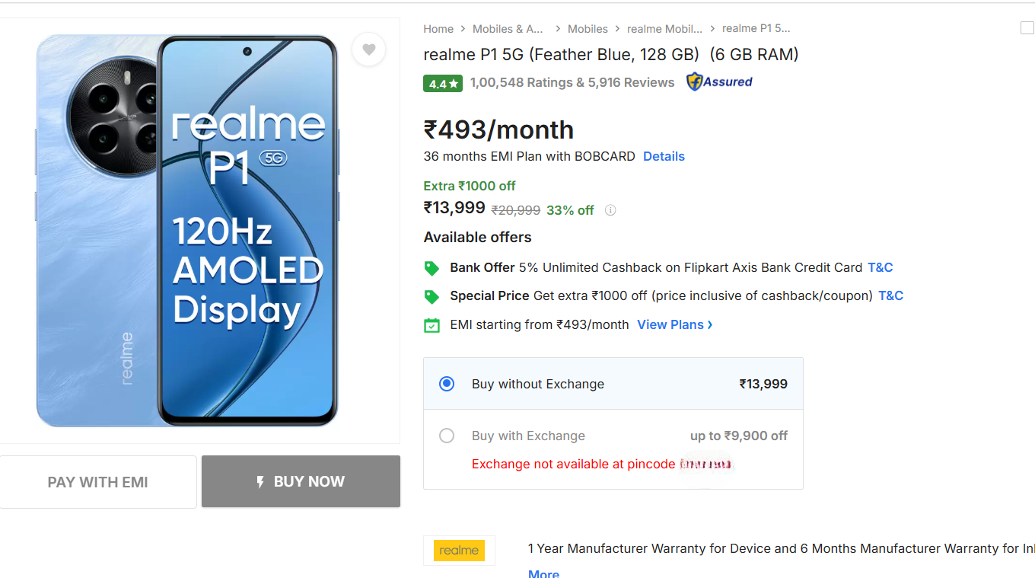Select Buy without Exchange option
Viewport: 1035px width, 578px height.
click(x=447, y=384)
